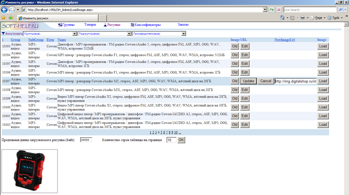This screenshot has height=195, width=349.
Task: Click the Refresh page icon
Action: point(272,10)
